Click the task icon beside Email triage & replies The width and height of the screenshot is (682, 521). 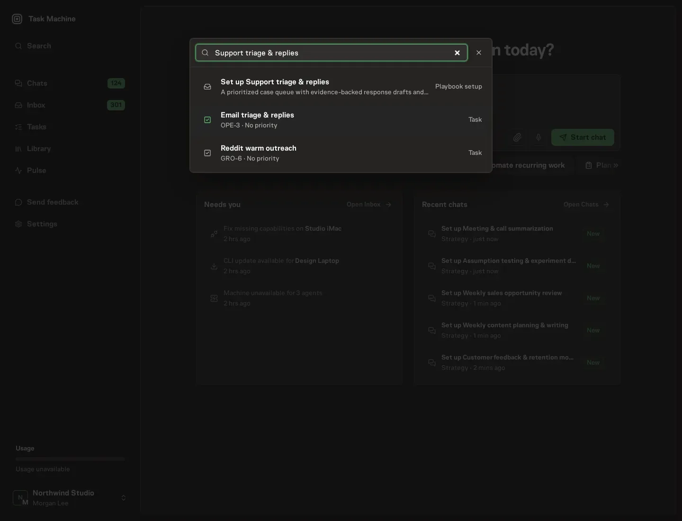[x=207, y=120]
